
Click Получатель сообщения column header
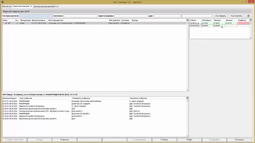138,98
